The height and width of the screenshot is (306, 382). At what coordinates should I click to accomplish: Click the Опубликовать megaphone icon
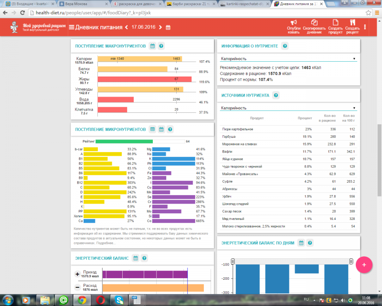tap(294, 22)
